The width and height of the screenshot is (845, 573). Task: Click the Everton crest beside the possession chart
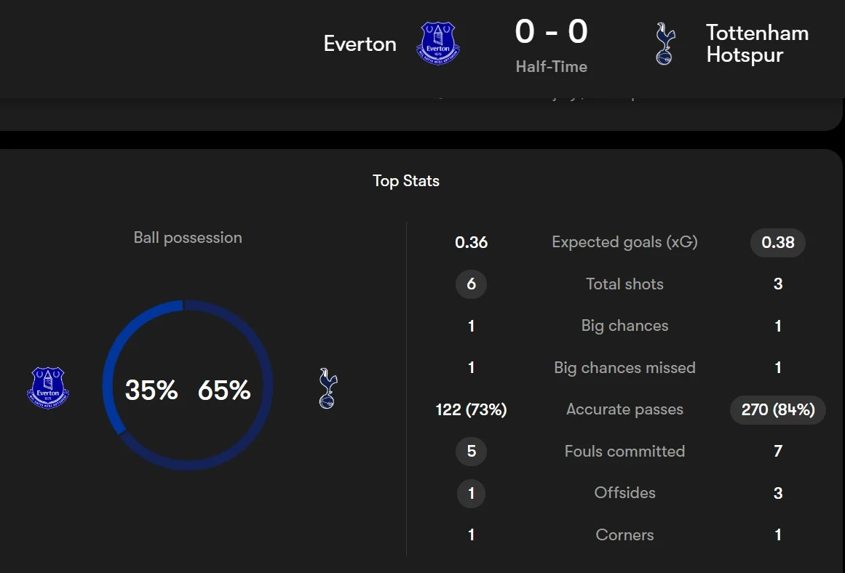(48, 387)
